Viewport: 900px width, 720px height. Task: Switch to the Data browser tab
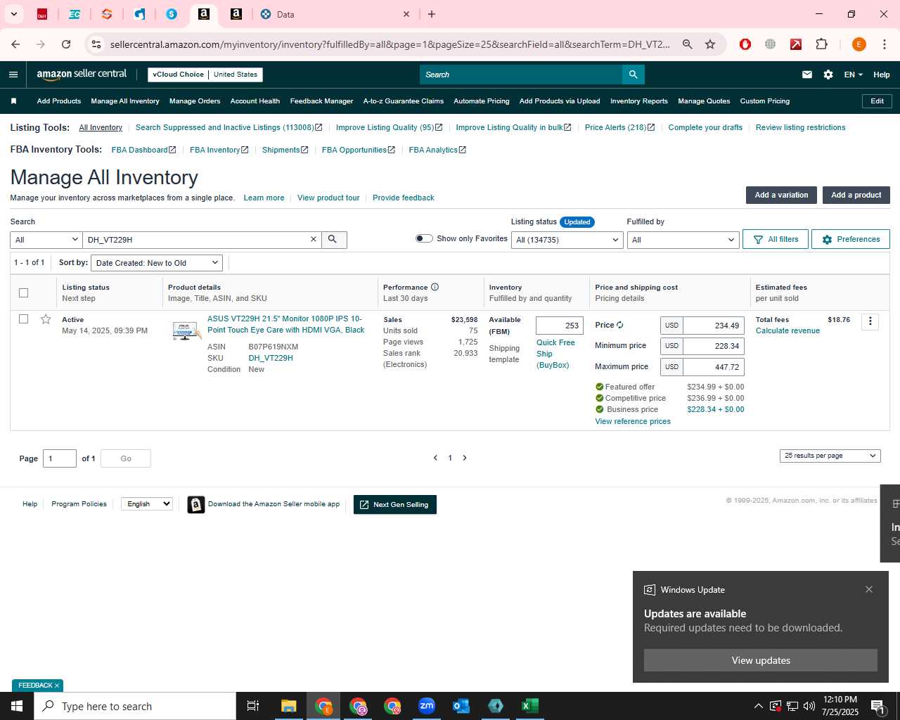tap(335, 14)
